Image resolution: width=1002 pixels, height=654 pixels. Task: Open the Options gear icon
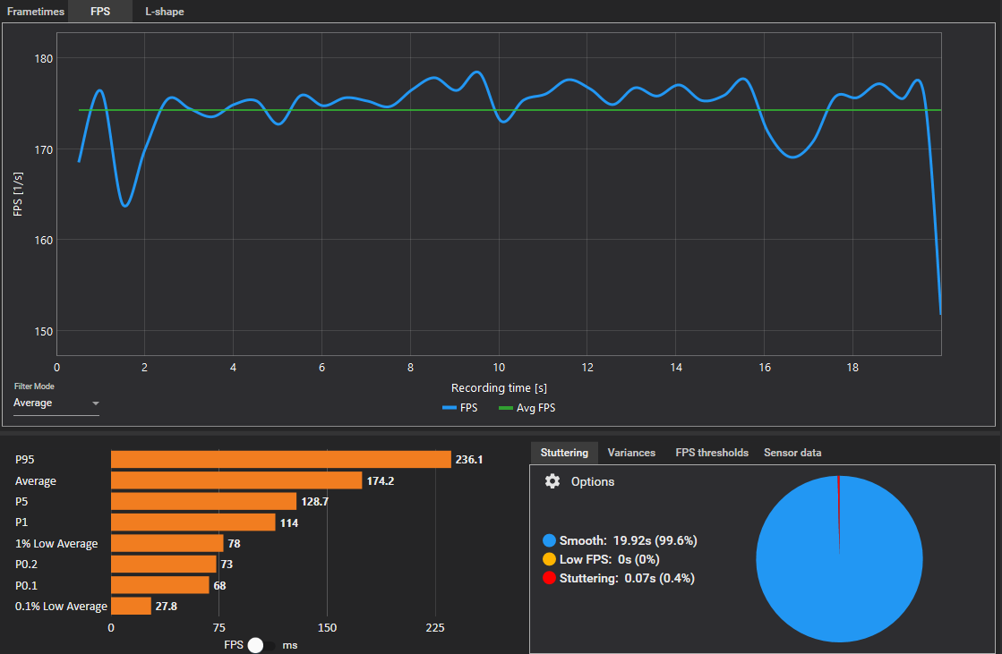point(552,481)
